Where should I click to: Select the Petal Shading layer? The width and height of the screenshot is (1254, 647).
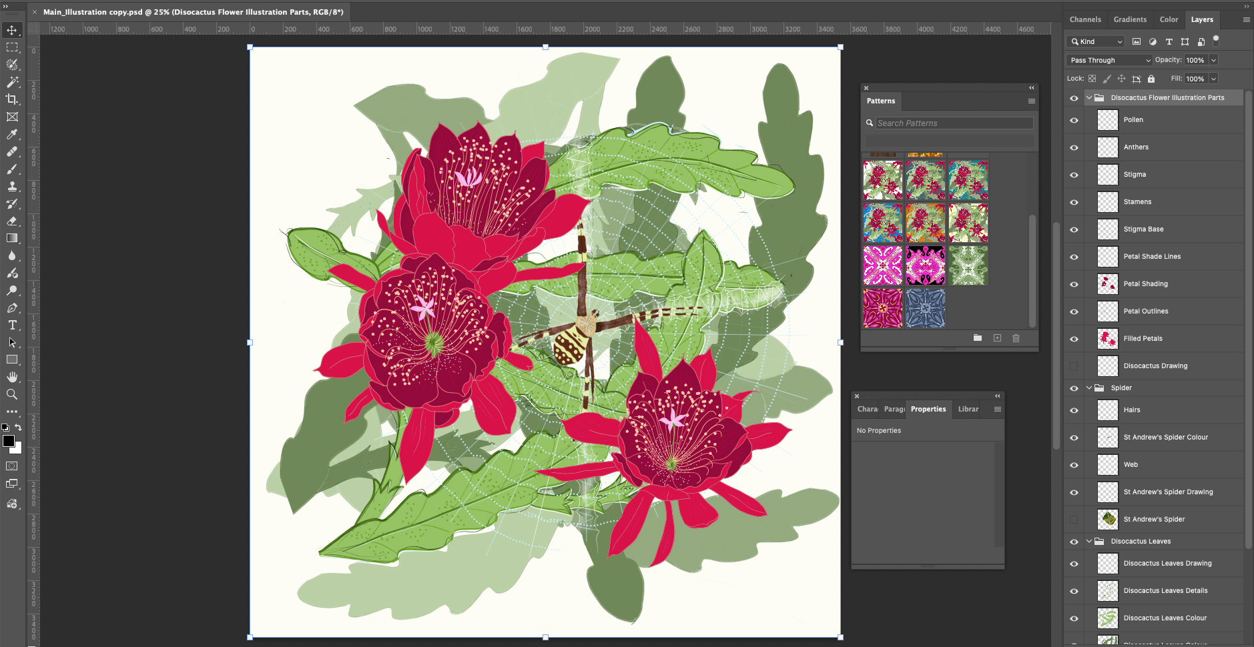point(1145,284)
